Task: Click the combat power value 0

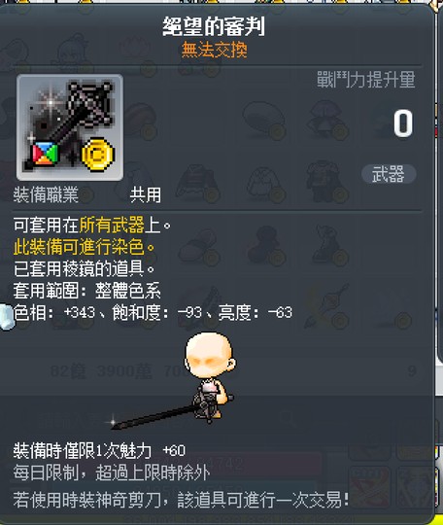Action: (403, 123)
